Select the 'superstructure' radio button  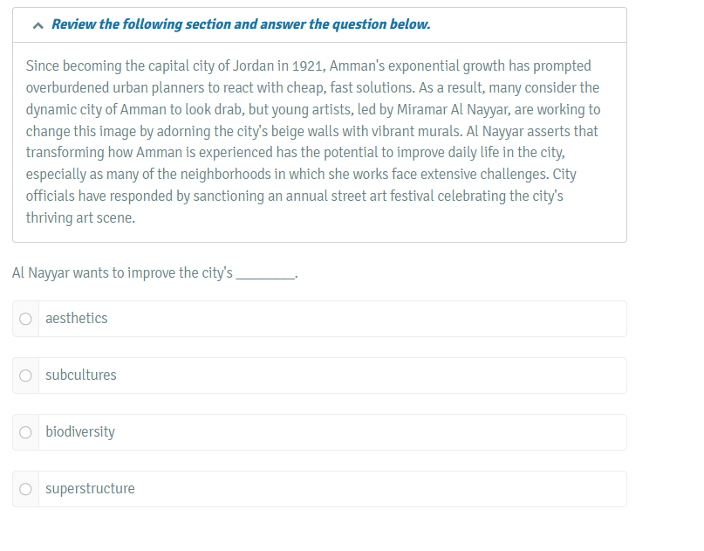tap(25, 489)
